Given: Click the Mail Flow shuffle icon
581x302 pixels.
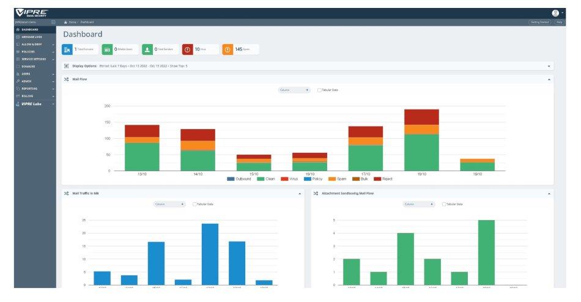Looking at the screenshot, I should point(66,79).
